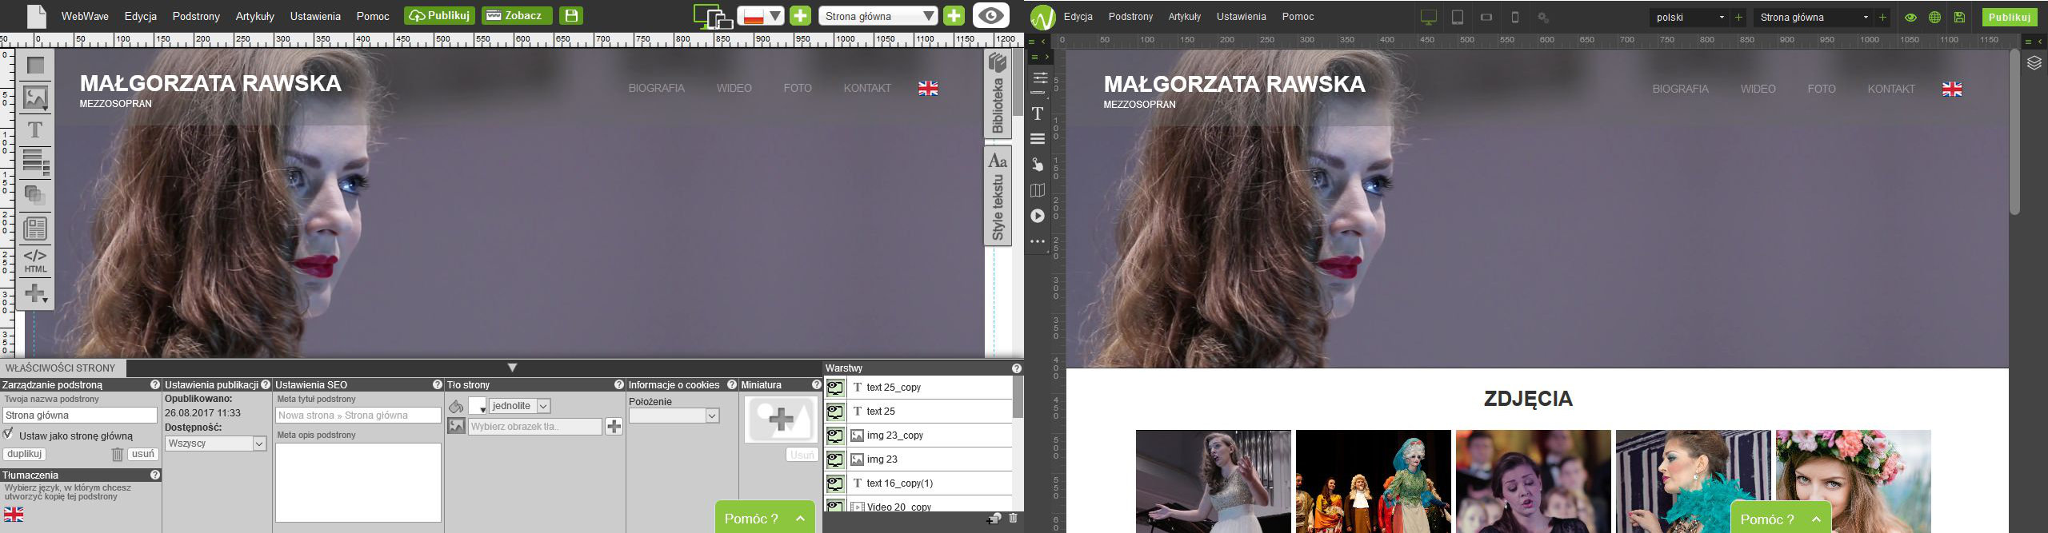
Task: Hide the 'text 25_copy' layer visibility
Action: (835, 388)
